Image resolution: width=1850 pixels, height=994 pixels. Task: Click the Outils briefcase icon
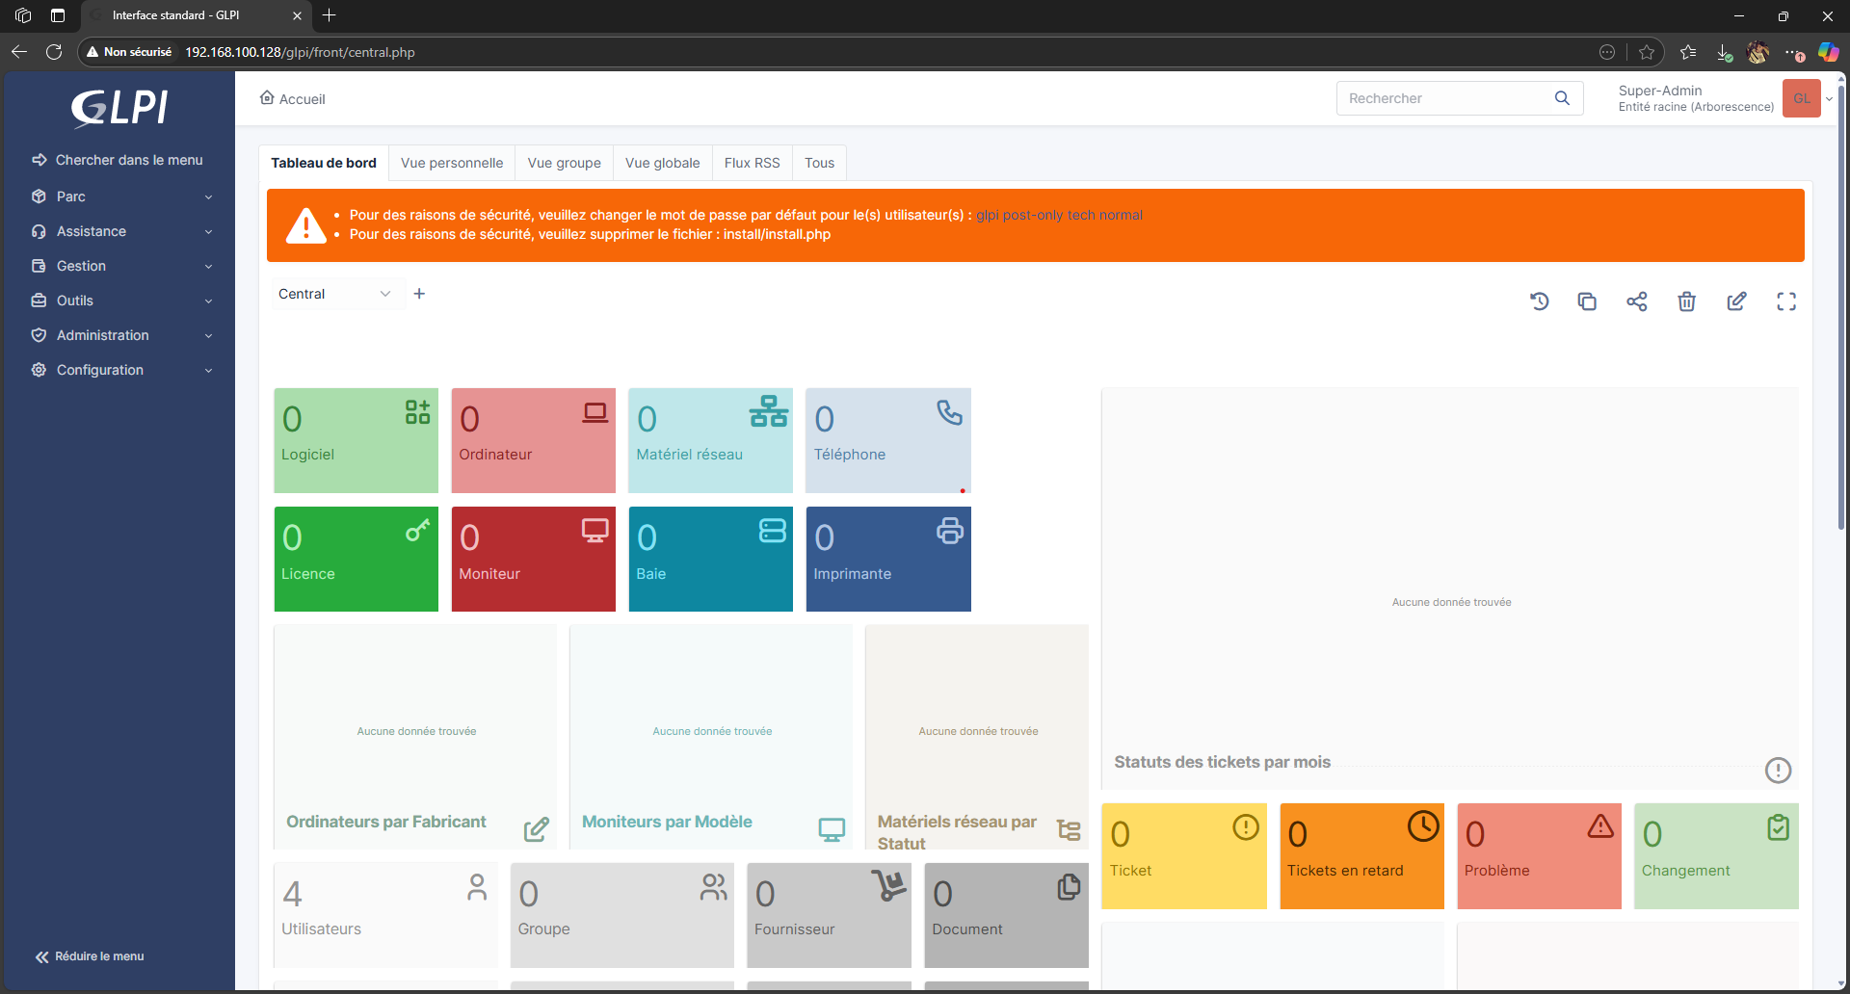pyautogui.click(x=39, y=301)
